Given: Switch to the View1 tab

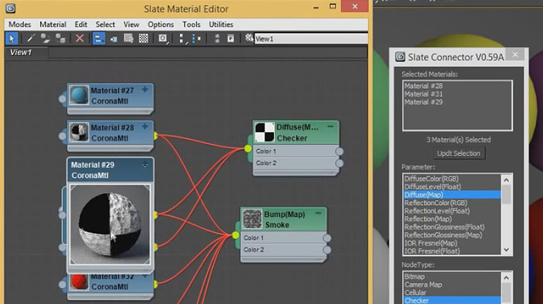Looking at the screenshot, I should click(21, 52).
